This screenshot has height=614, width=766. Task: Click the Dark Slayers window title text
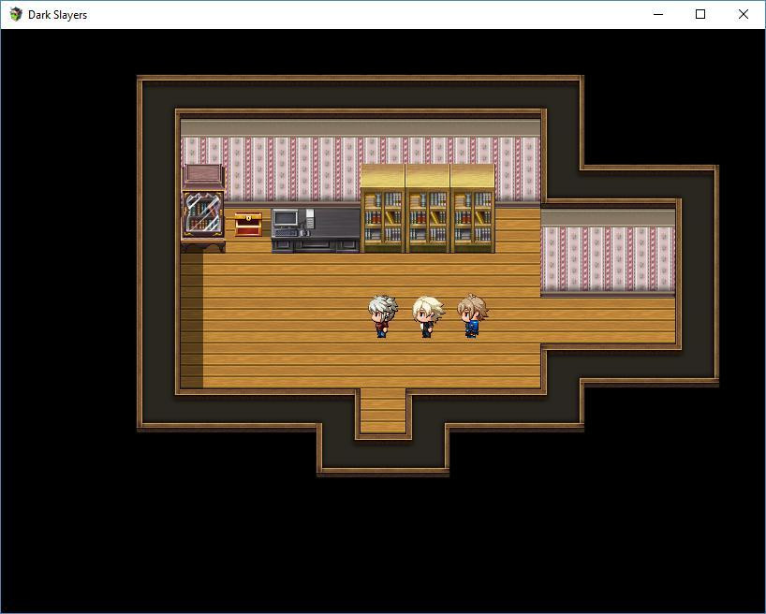58,15
